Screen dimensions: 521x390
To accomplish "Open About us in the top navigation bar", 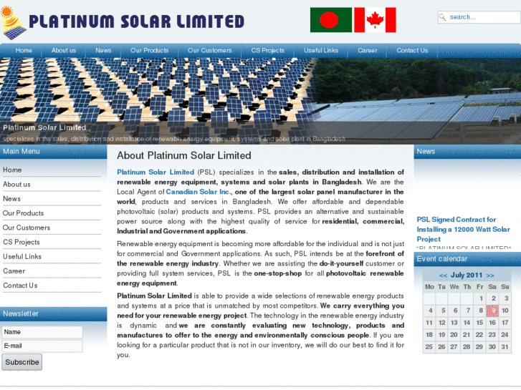I will (64, 51).
